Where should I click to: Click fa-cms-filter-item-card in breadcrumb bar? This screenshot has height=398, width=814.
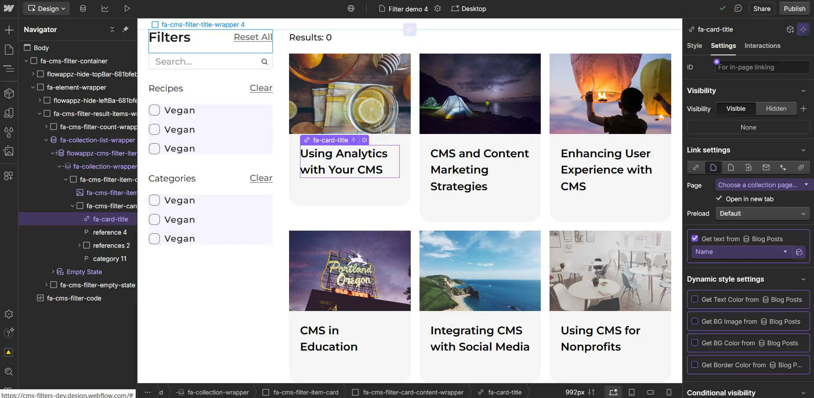pyautogui.click(x=301, y=392)
